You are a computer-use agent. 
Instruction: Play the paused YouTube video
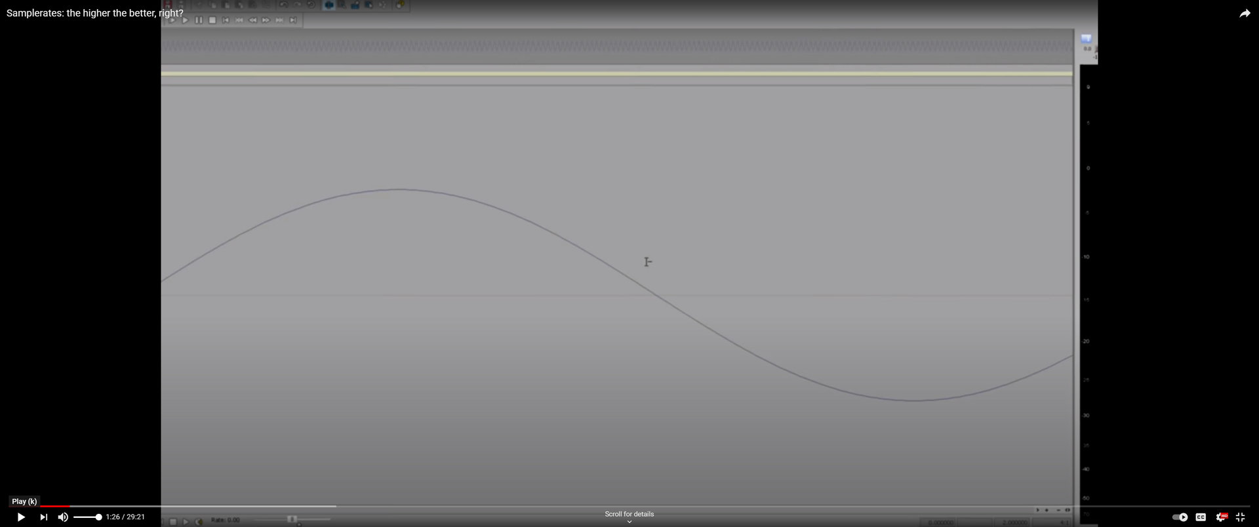[21, 517]
